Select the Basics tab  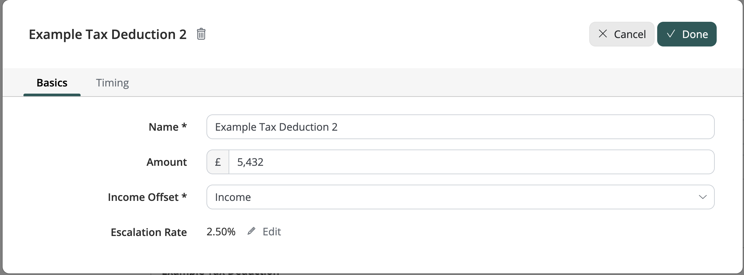(x=52, y=83)
